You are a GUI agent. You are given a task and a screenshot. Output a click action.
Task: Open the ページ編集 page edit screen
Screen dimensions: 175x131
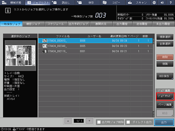tap(165, 105)
